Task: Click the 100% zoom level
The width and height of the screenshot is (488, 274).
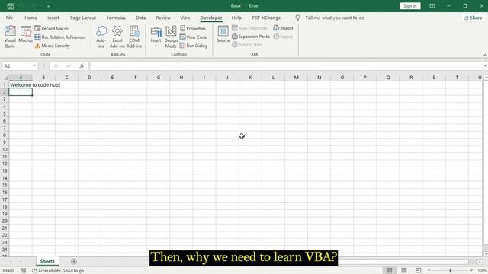Action: (482, 271)
